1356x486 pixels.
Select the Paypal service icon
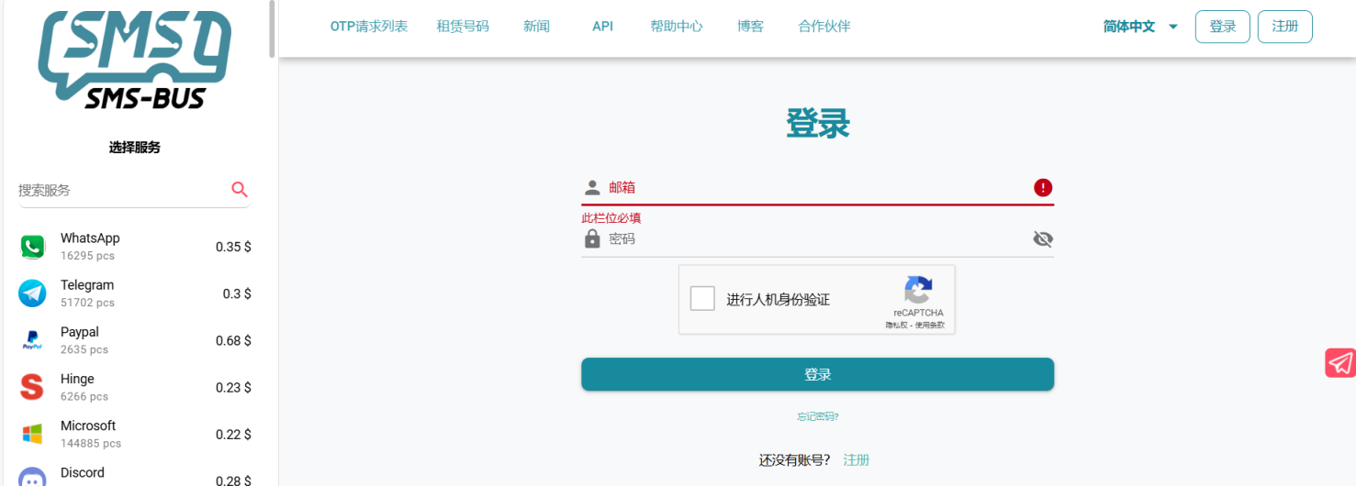(x=32, y=340)
